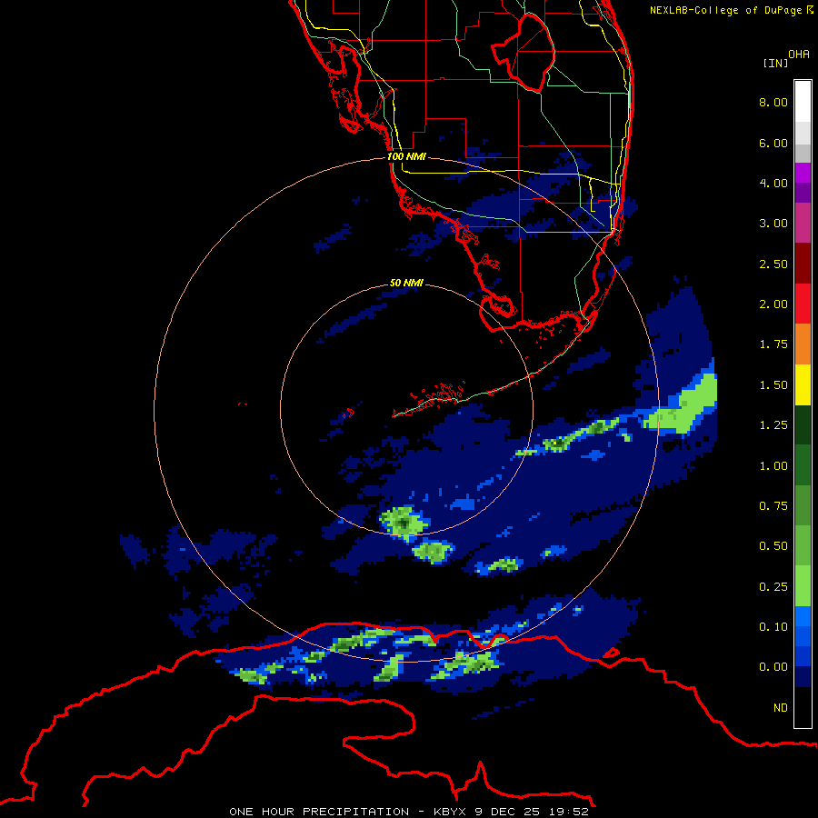Click the [IN] units label
Image resolution: width=818 pixels, height=818 pixels.
coord(776,63)
